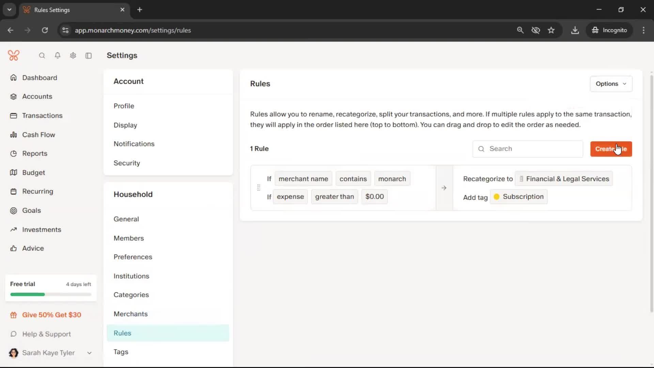Toggle third-party cookie blocking eye icon

pos(535,30)
